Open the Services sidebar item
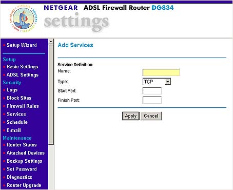The width and height of the screenshot is (233, 190). 16,114
